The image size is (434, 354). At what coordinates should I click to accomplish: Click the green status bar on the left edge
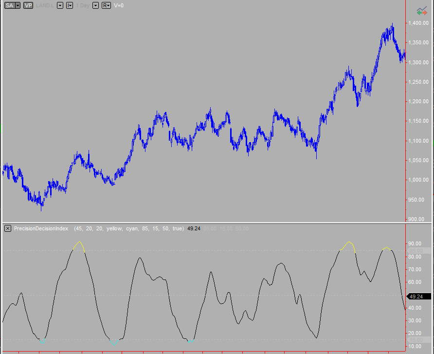point(1,129)
